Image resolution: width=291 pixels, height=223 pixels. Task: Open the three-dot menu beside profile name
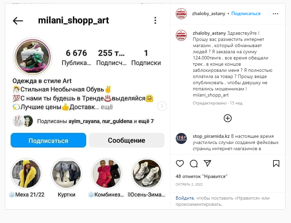[x=155, y=20]
